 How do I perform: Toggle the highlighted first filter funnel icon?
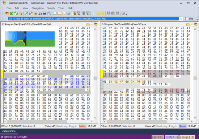[x=74, y=13]
